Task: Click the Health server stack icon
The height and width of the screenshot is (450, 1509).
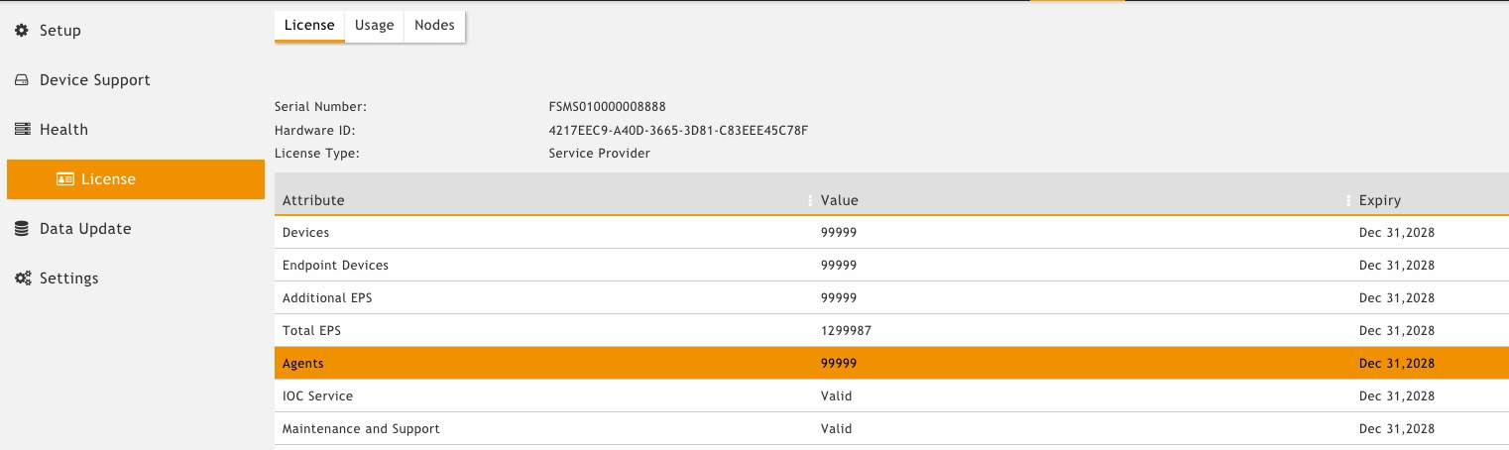Action: [22, 130]
